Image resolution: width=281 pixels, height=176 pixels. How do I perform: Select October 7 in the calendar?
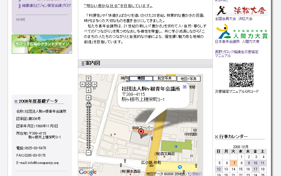pyautogui.click(x=234, y=163)
